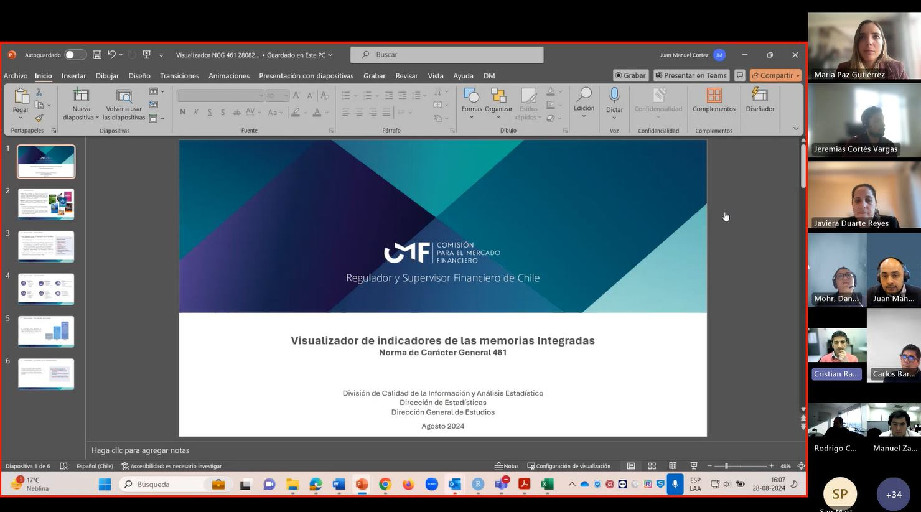Save the presentation with the disk icon
The height and width of the screenshot is (512, 921).
point(97,55)
